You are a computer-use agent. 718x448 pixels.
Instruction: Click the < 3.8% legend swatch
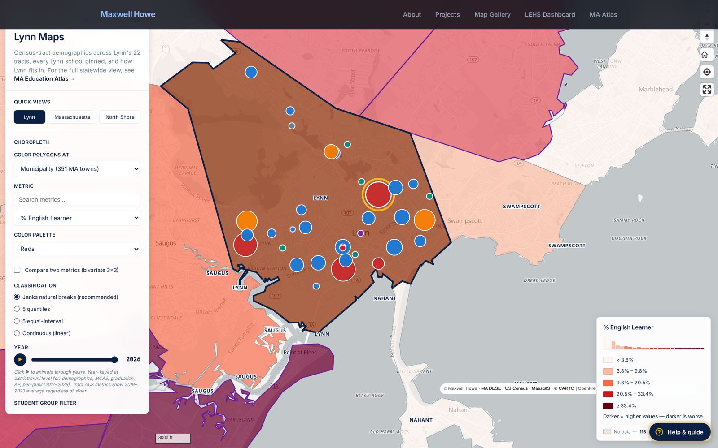[x=608, y=360]
